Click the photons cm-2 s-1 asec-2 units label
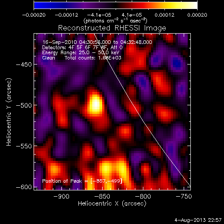Viewport: 224px width, 224px height. (x=116, y=21)
